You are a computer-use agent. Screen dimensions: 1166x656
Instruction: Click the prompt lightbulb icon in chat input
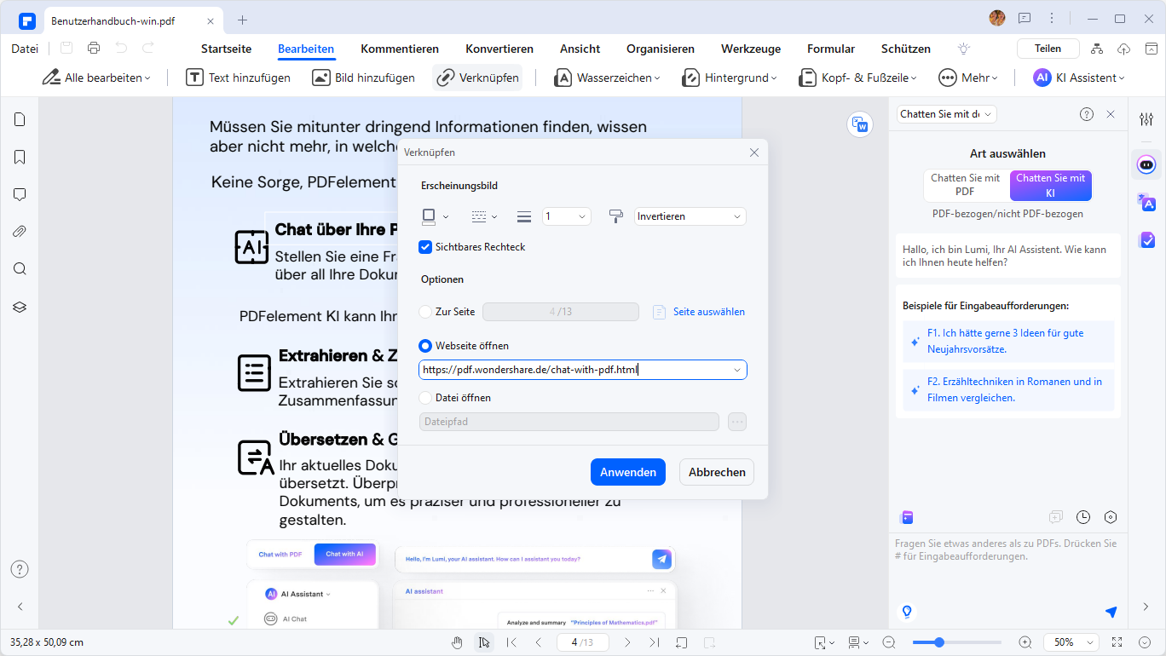[x=907, y=611]
